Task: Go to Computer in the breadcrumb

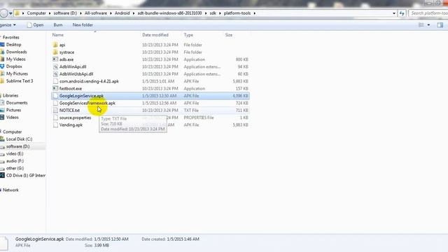Action: pyautogui.click(x=36, y=13)
